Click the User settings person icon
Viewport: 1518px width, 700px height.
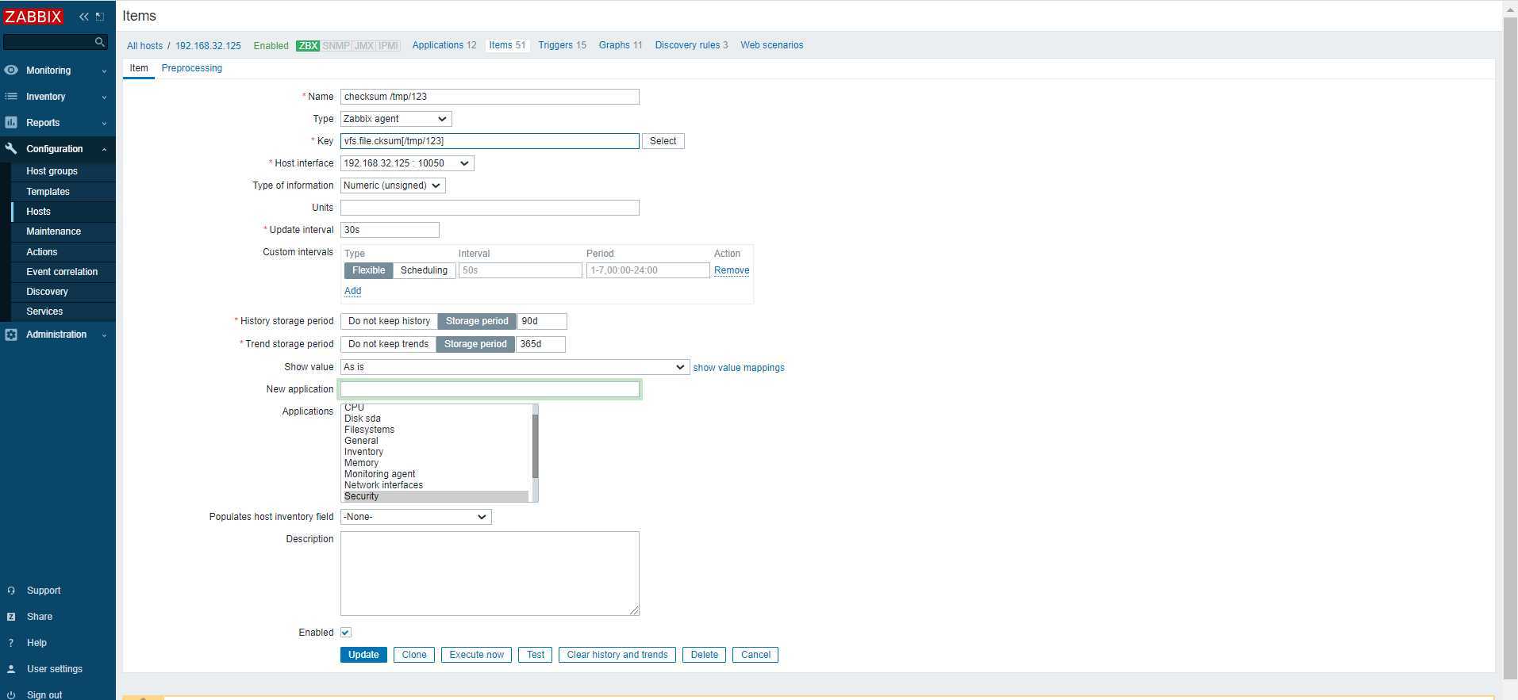pyautogui.click(x=11, y=669)
